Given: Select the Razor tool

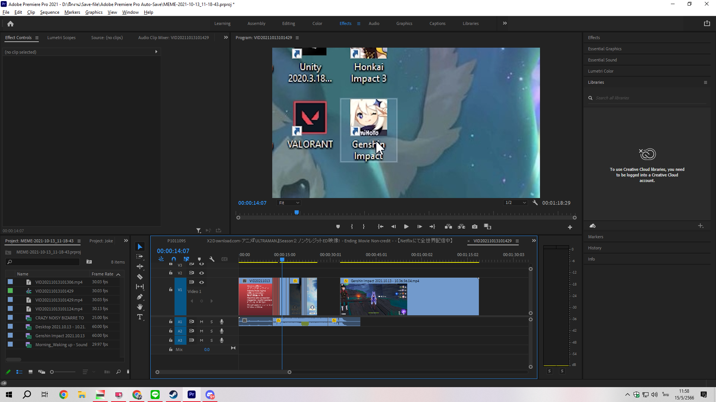Looking at the screenshot, I should coord(140,277).
